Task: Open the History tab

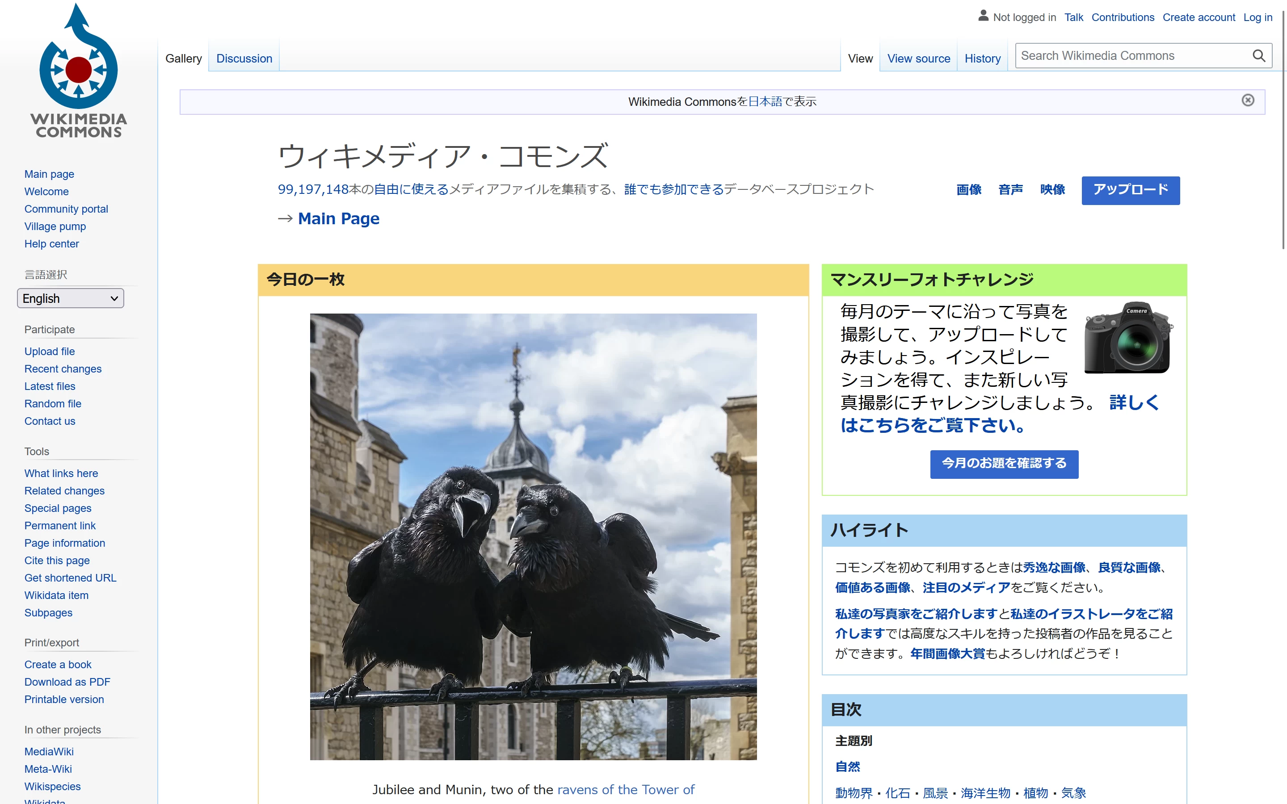Action: [982, 59]
